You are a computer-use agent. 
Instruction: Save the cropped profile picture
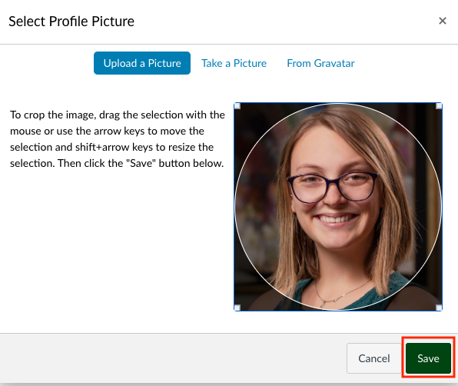click(x=428, y=358)
